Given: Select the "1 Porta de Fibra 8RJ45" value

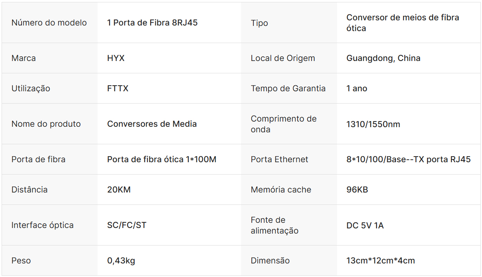Looking at the screenshot, I should click(152, 23).
